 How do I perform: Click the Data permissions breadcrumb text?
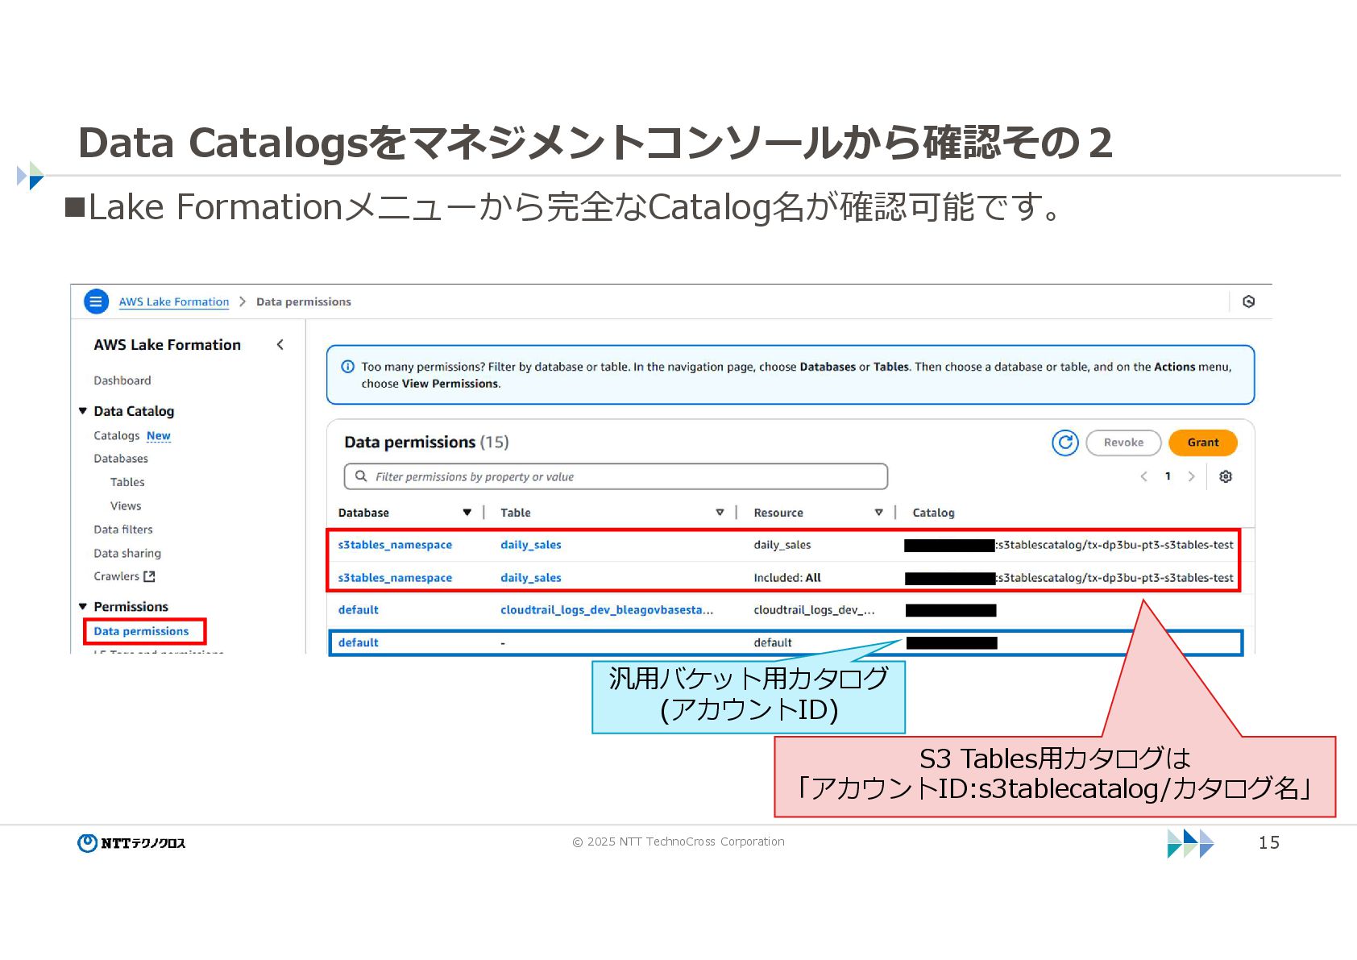(x=304, y=301)
